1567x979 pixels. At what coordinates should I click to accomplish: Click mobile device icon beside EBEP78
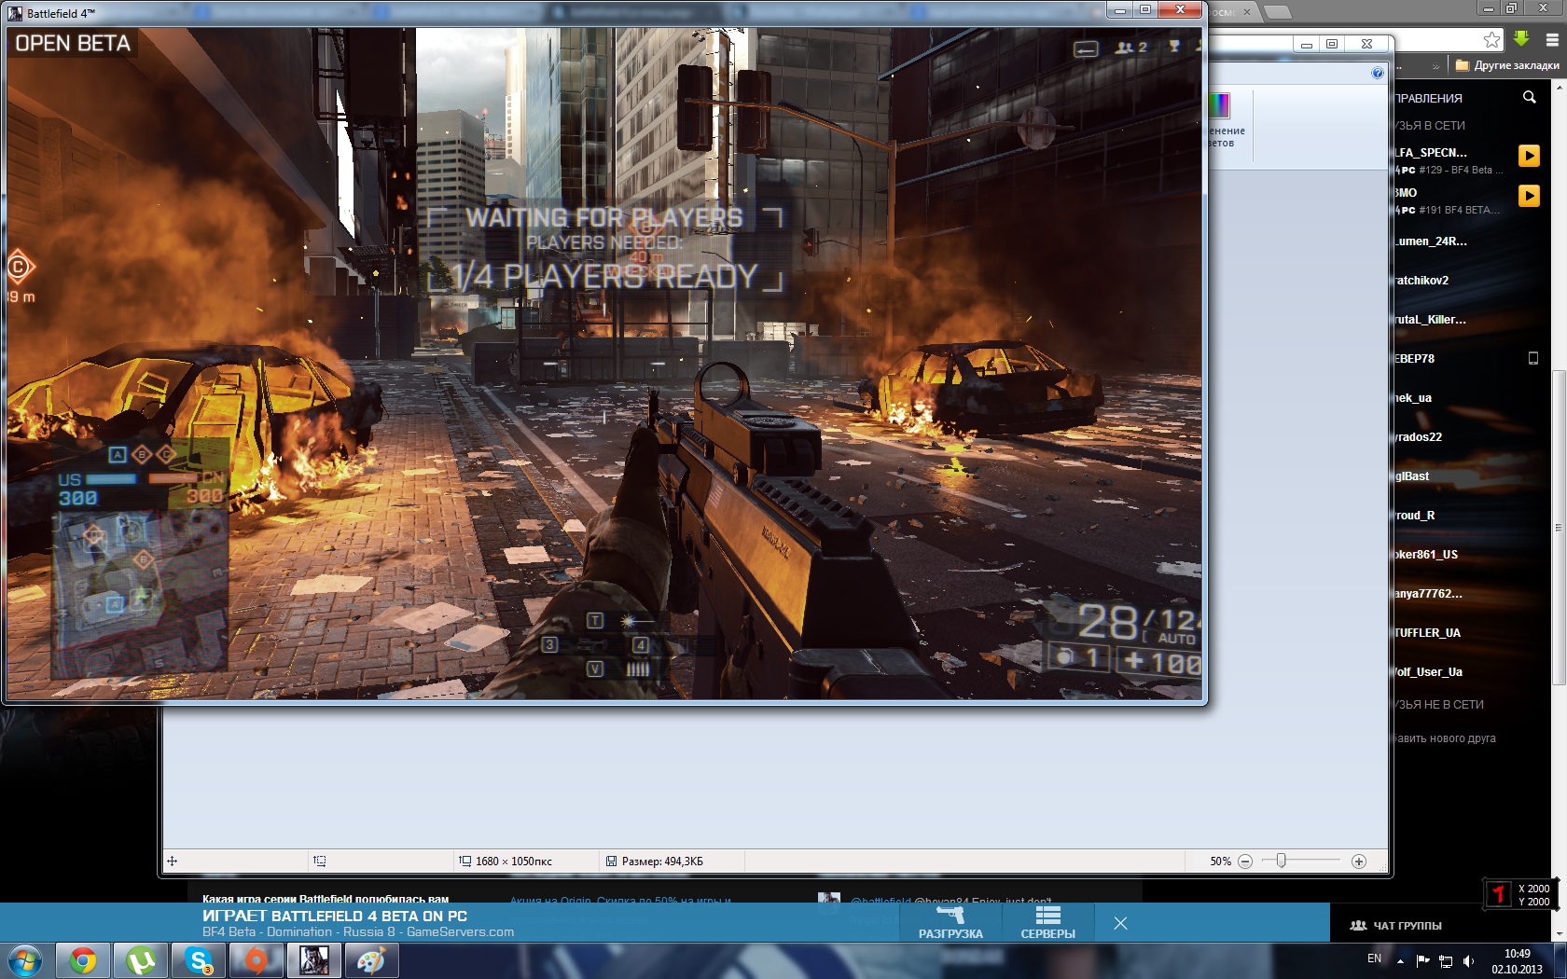(1532, 358)
